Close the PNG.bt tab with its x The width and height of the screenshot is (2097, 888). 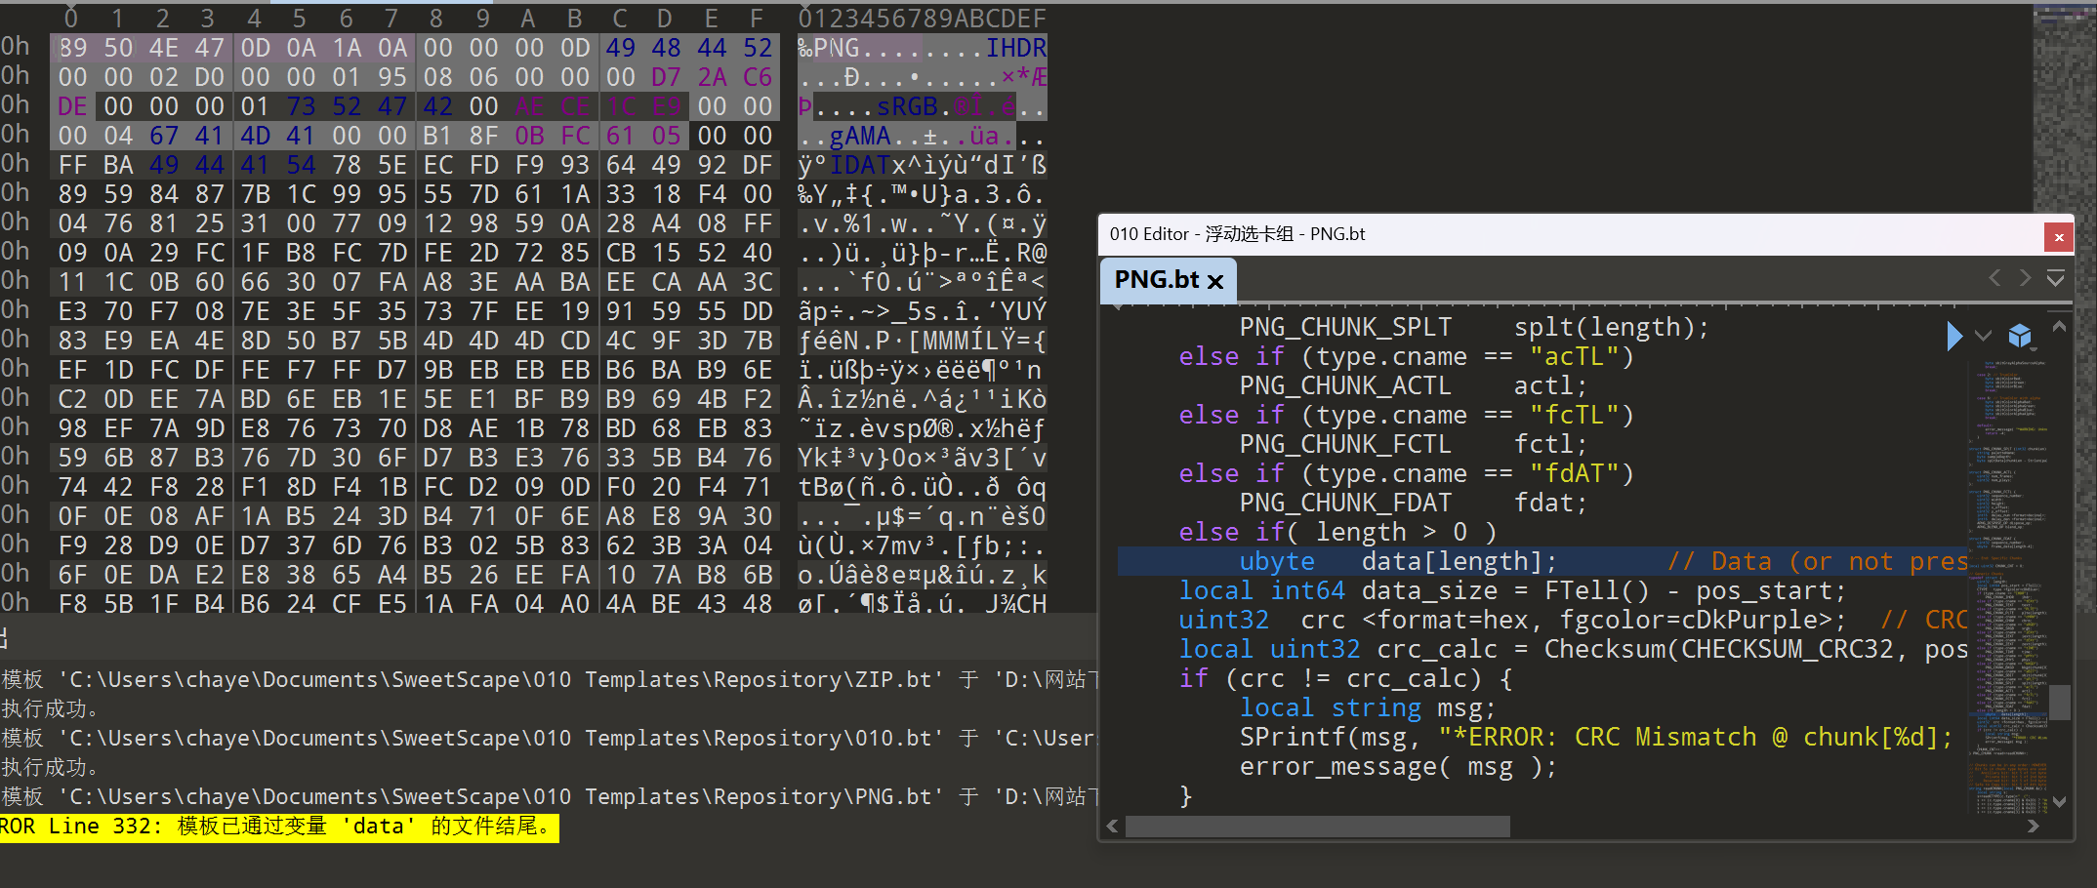(1215, 281)
